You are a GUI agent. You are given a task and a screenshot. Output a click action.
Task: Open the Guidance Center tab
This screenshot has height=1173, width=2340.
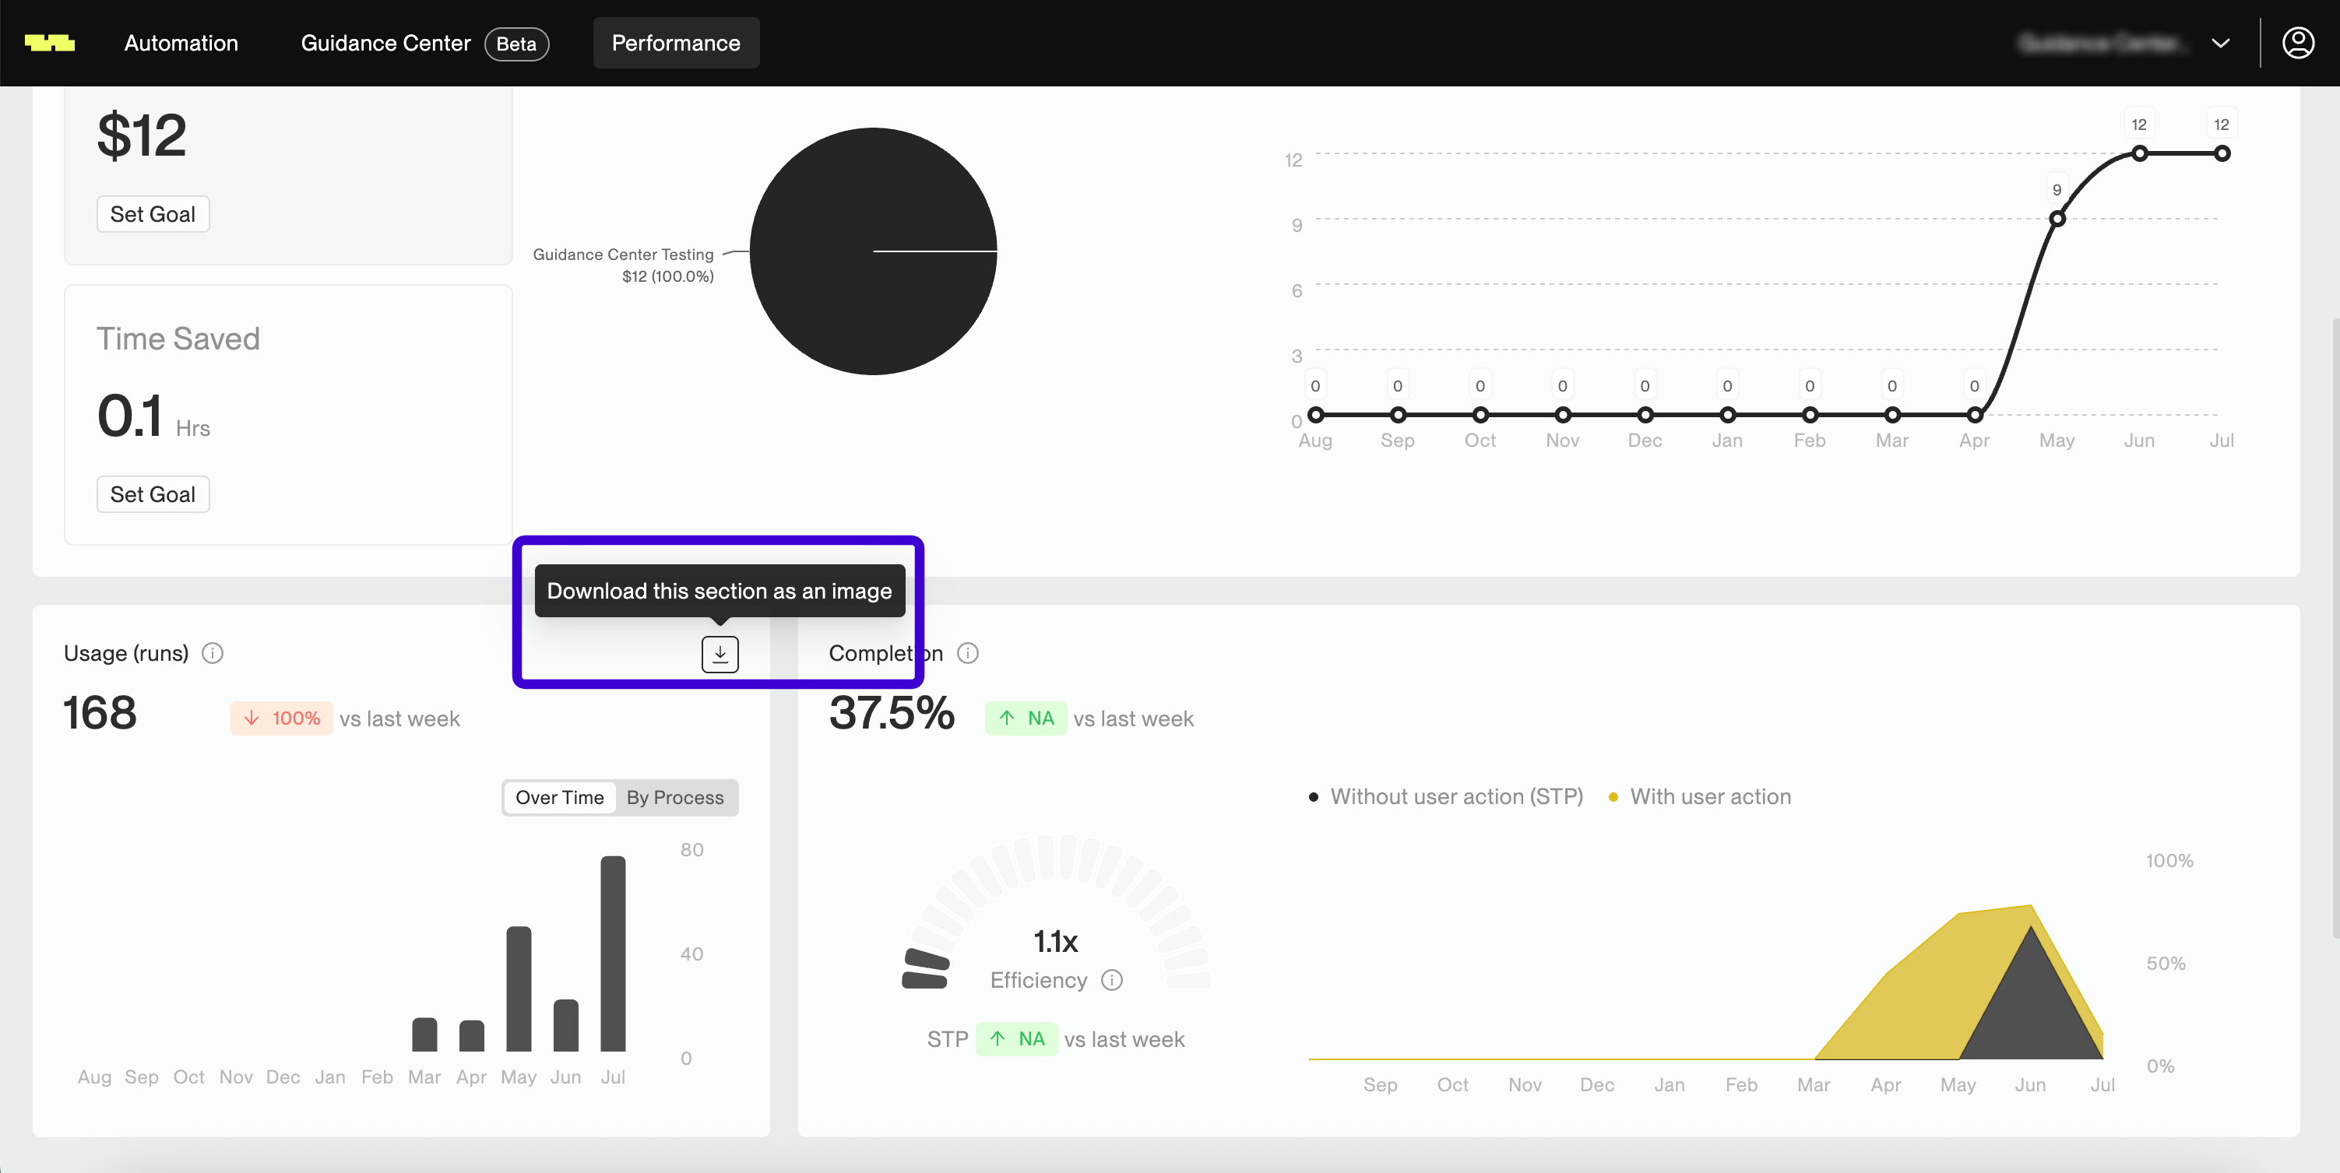(385, 43)
